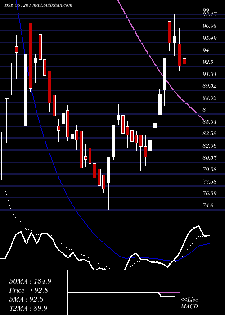Click the 89.52 price axis label

click(210, 86)
